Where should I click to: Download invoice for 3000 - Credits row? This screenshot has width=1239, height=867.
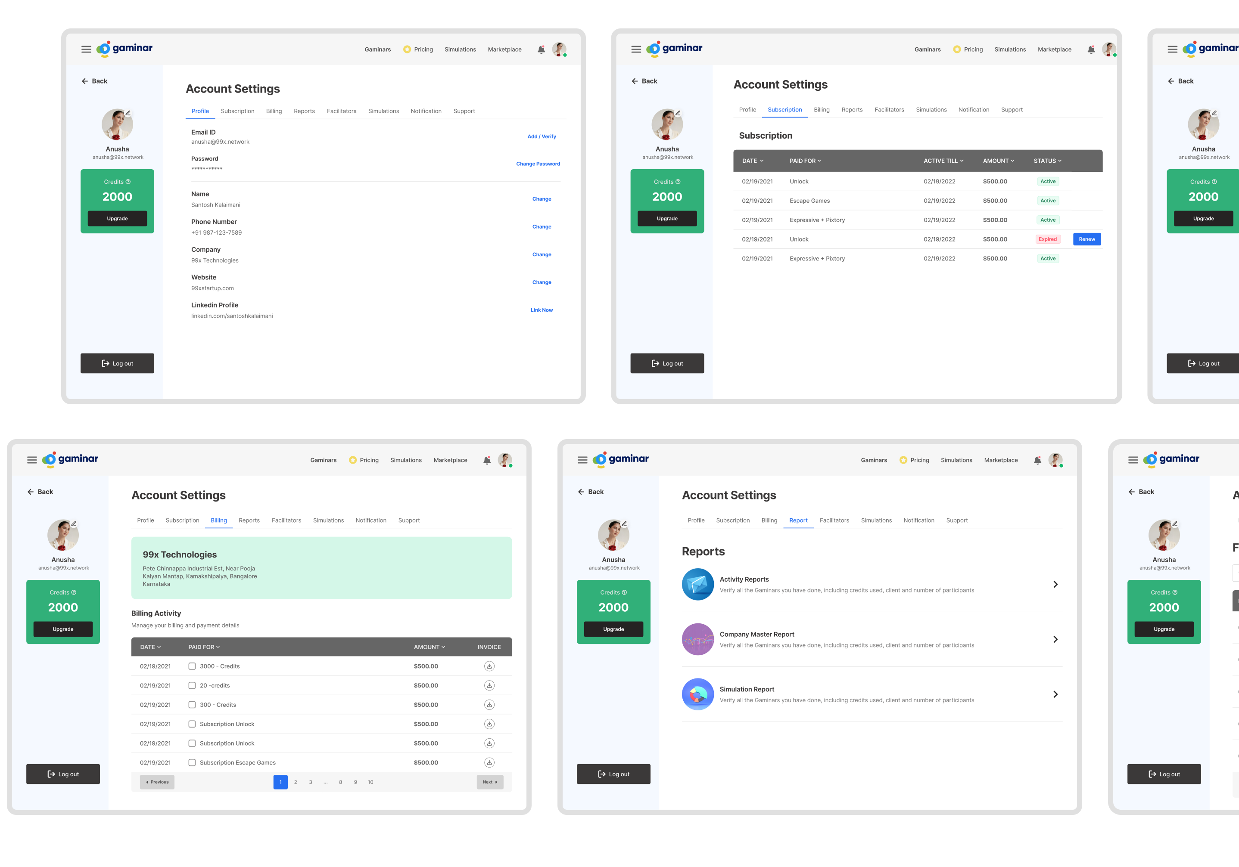point(489,666)
